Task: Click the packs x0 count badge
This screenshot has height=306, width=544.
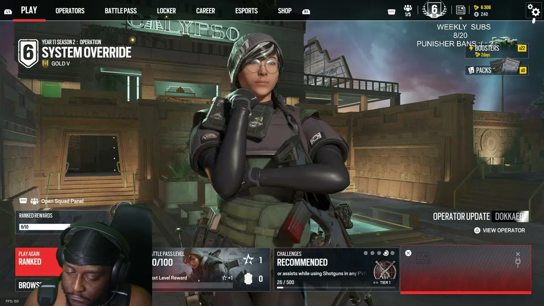Action: coord(523,70)
